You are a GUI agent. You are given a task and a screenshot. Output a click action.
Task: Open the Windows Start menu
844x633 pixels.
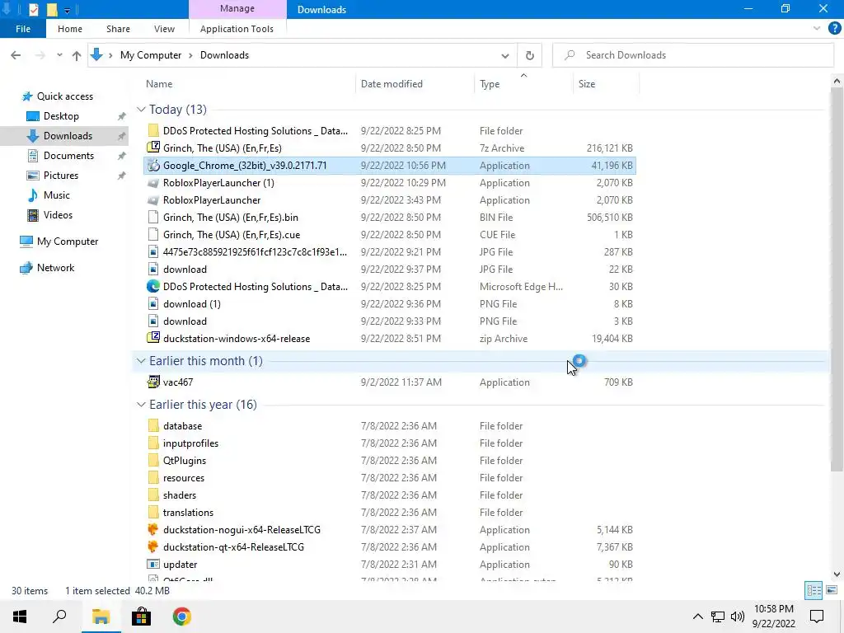[x=20, y=617]
